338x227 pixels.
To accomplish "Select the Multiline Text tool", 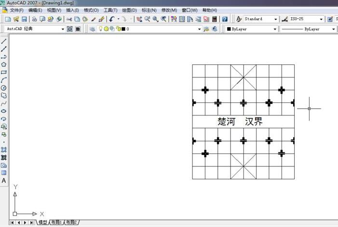I will pyautogui.click(x=4, y=181).
